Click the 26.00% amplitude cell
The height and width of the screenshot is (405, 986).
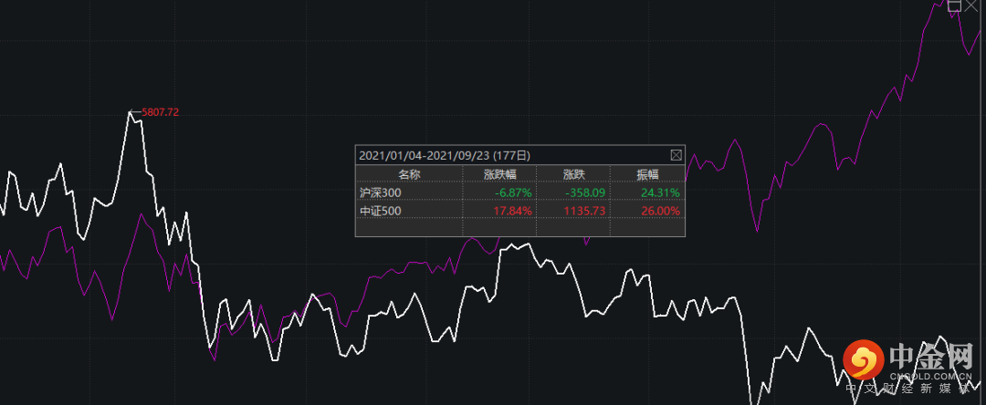[x=660, y=211]
